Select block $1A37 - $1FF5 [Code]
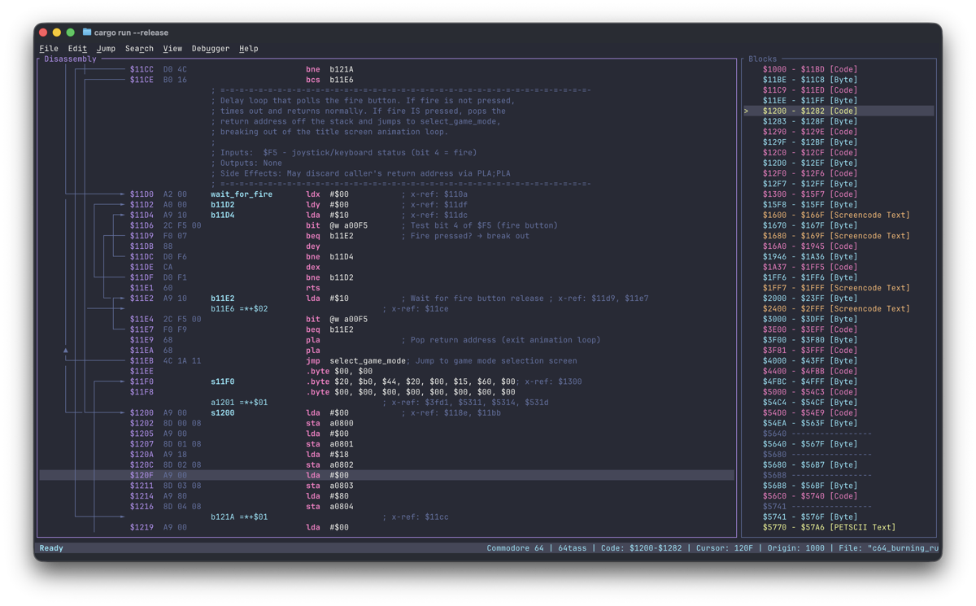 pos(839,267)
